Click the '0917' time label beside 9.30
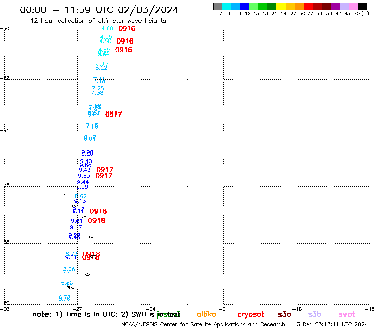 (x=104, y=176)
